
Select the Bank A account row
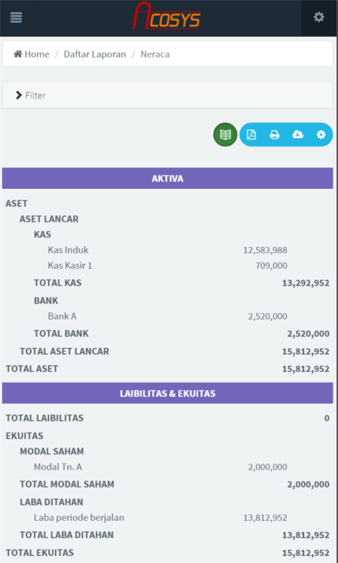point(168,316)
